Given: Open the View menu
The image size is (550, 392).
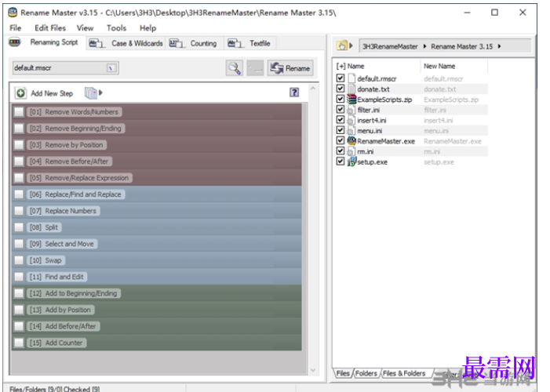Looking at the screenshot, I should pyautogui.click(x=85, y=27).
